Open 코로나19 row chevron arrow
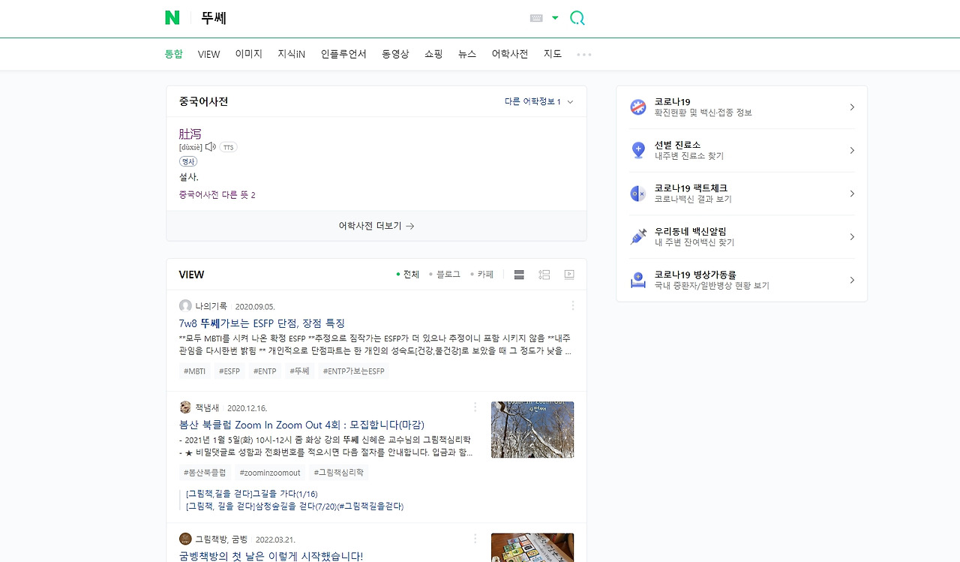The image size is (960, 562). tap(852, 107)
